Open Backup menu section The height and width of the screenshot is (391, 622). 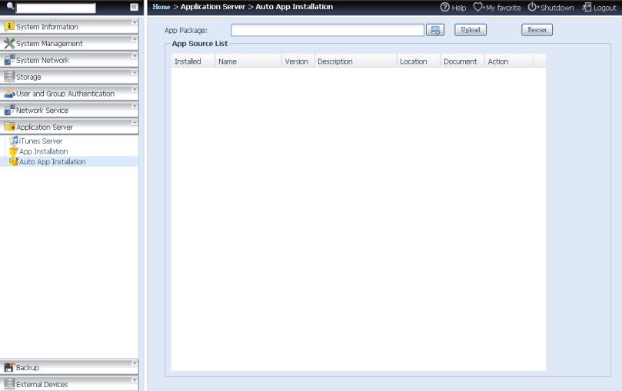pos(69,367)
